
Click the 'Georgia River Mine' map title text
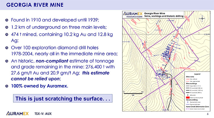[155, 13]
